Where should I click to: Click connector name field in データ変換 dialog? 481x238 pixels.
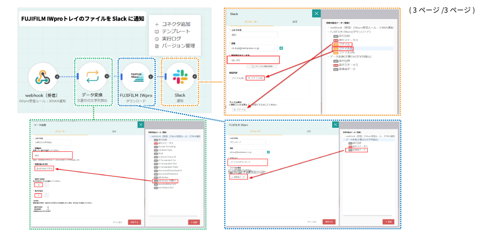[x=52, y=142]
